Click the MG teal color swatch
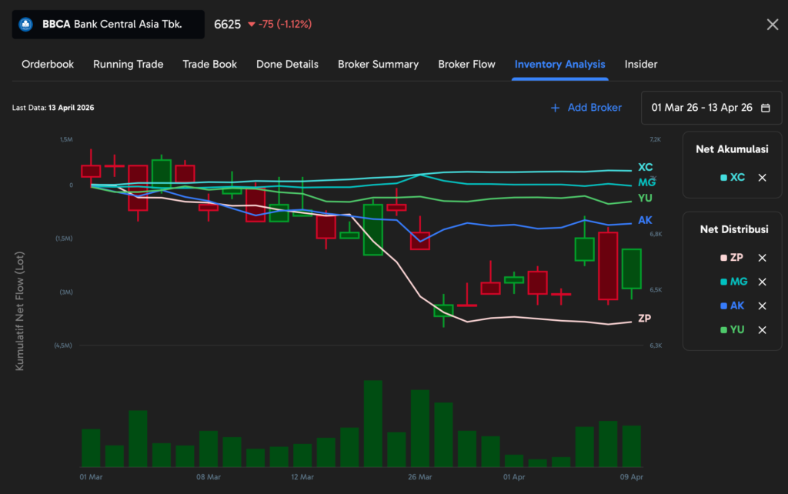This screenshot has width=788, height=494. [723, 282]
